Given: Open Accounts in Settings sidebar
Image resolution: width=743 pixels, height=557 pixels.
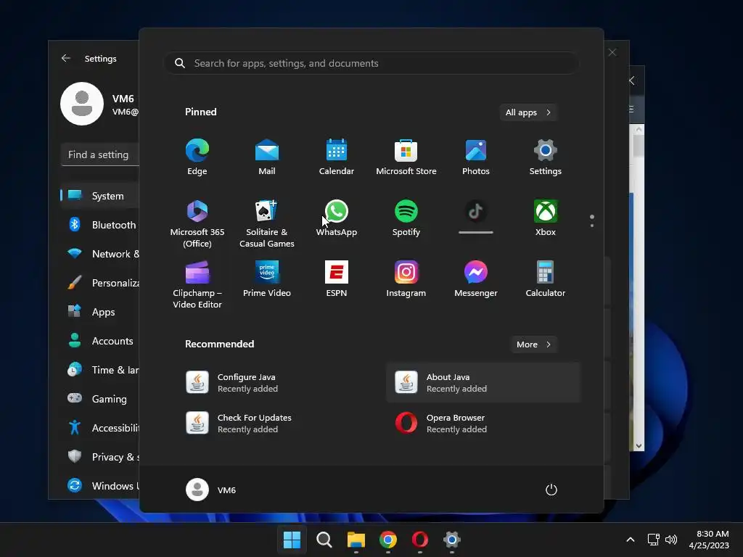Looking at the screenshot, I should pyautogui.click(x=99, y=341).
